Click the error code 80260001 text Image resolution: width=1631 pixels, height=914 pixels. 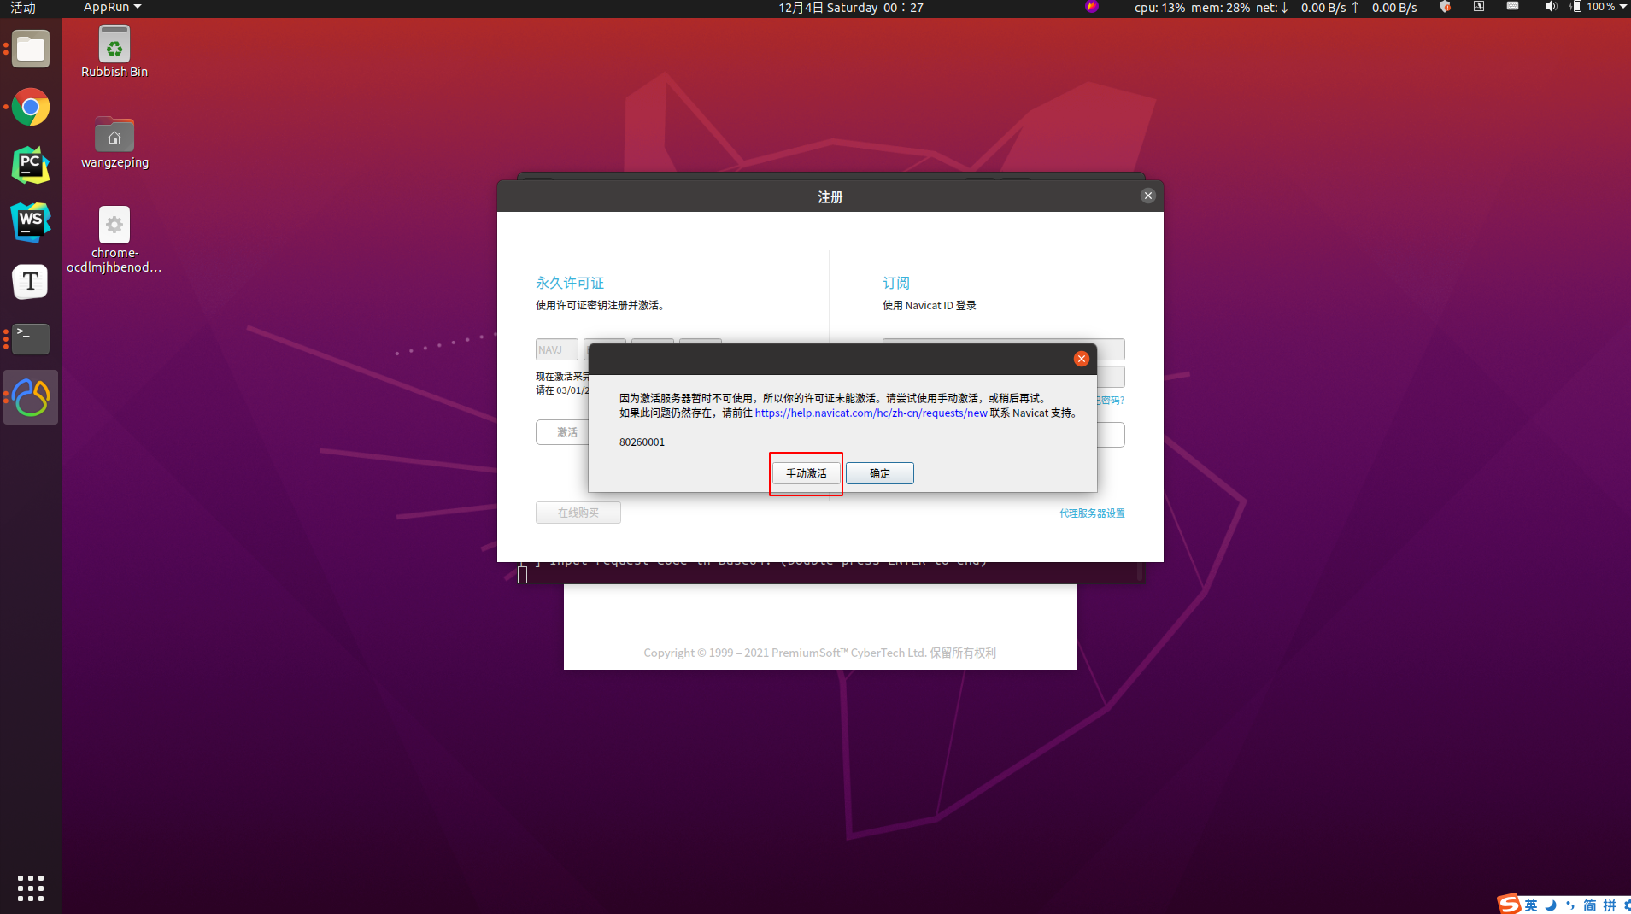coord(642,442)
